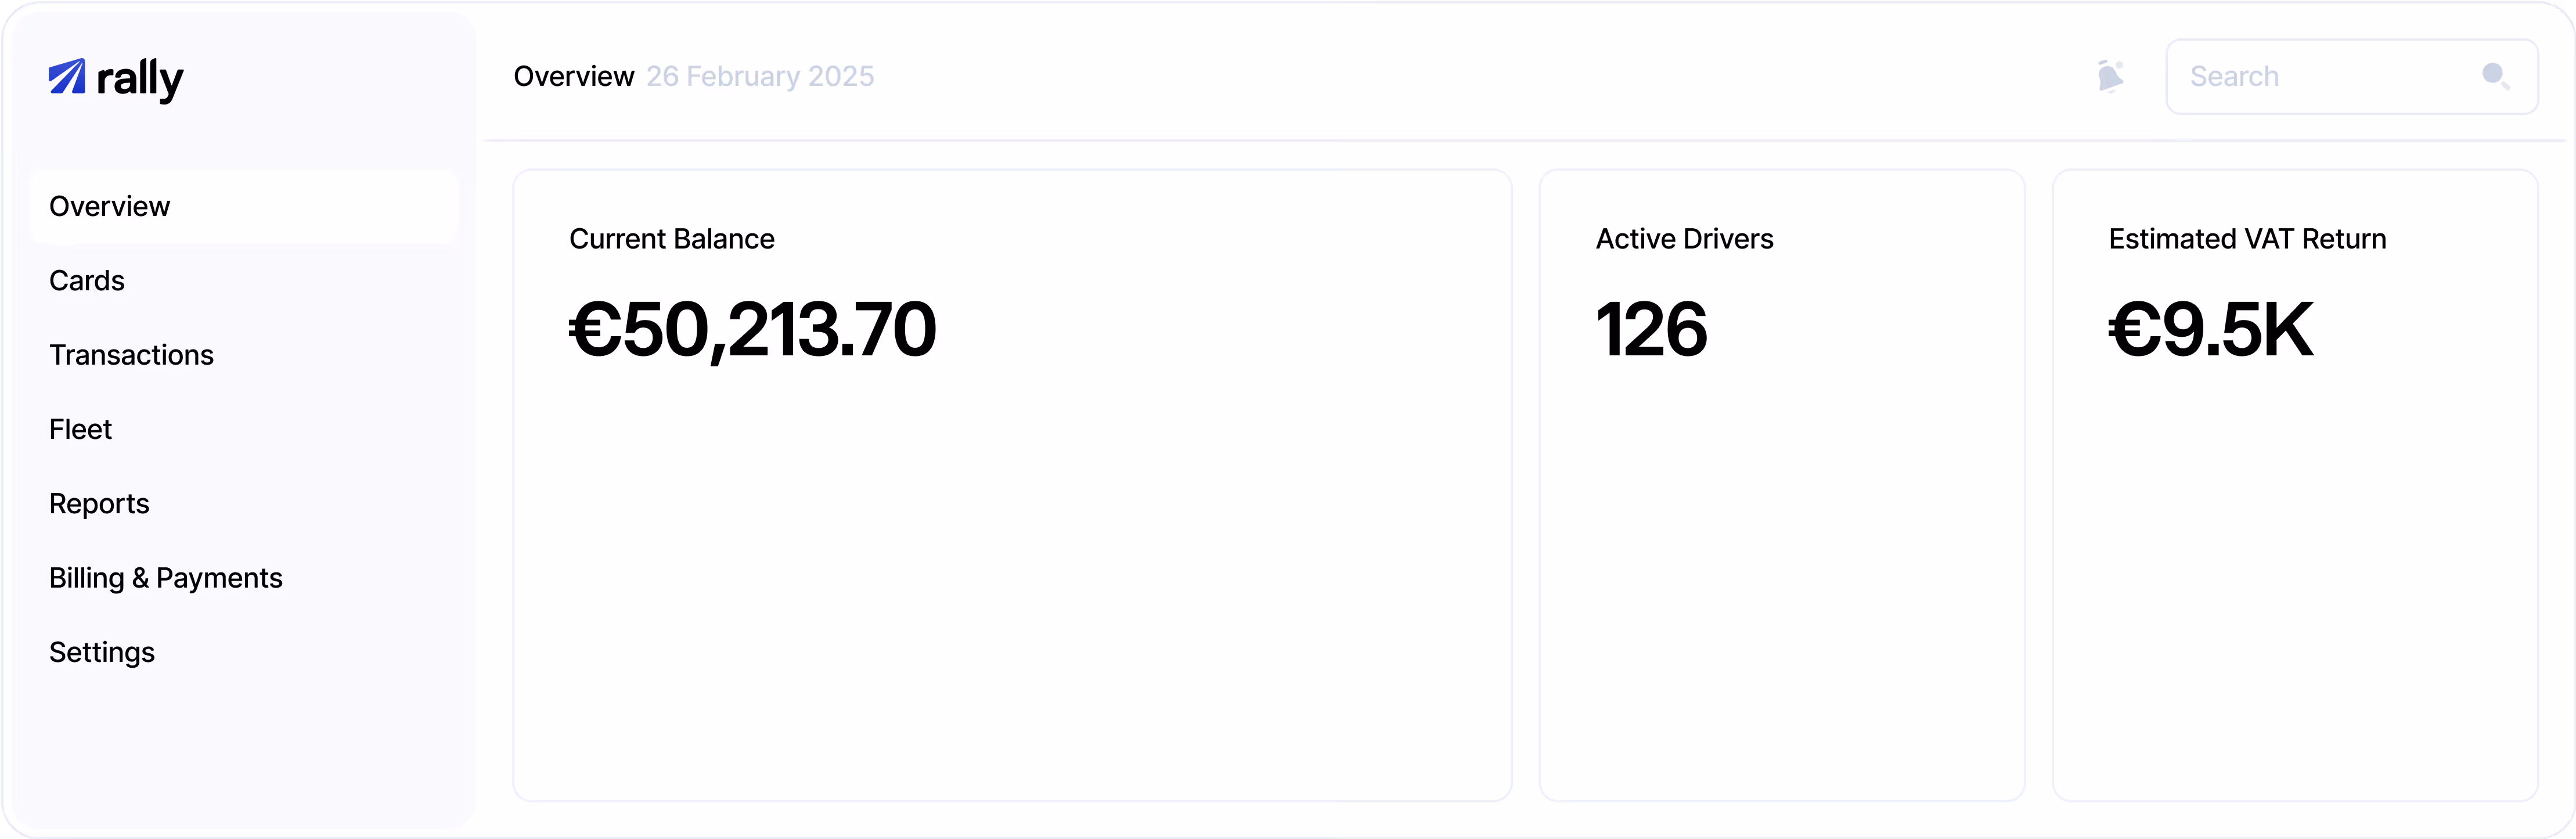
Task: Open the Settings page
Action: [x=102, y=652]
